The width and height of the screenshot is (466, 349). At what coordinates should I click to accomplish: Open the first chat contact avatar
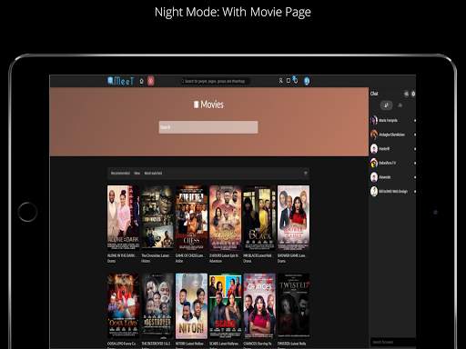pyautogui.click(x=374, y=120)
